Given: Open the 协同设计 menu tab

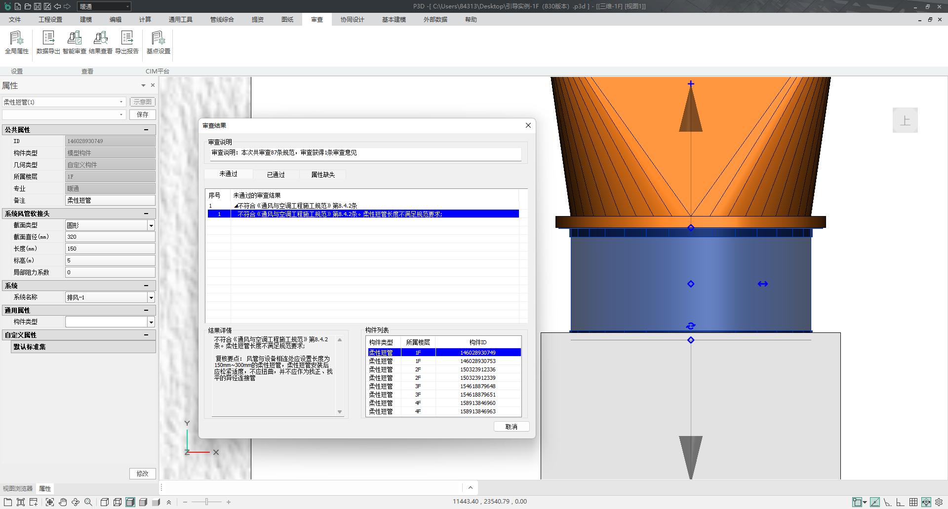Looking at the screenshot, I should coord(352,20).
